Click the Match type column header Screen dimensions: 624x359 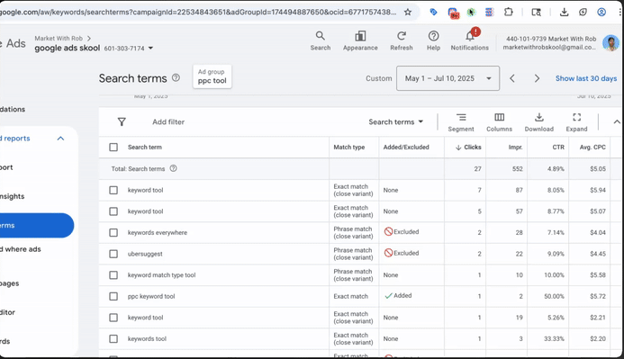[x=349, y=147]
